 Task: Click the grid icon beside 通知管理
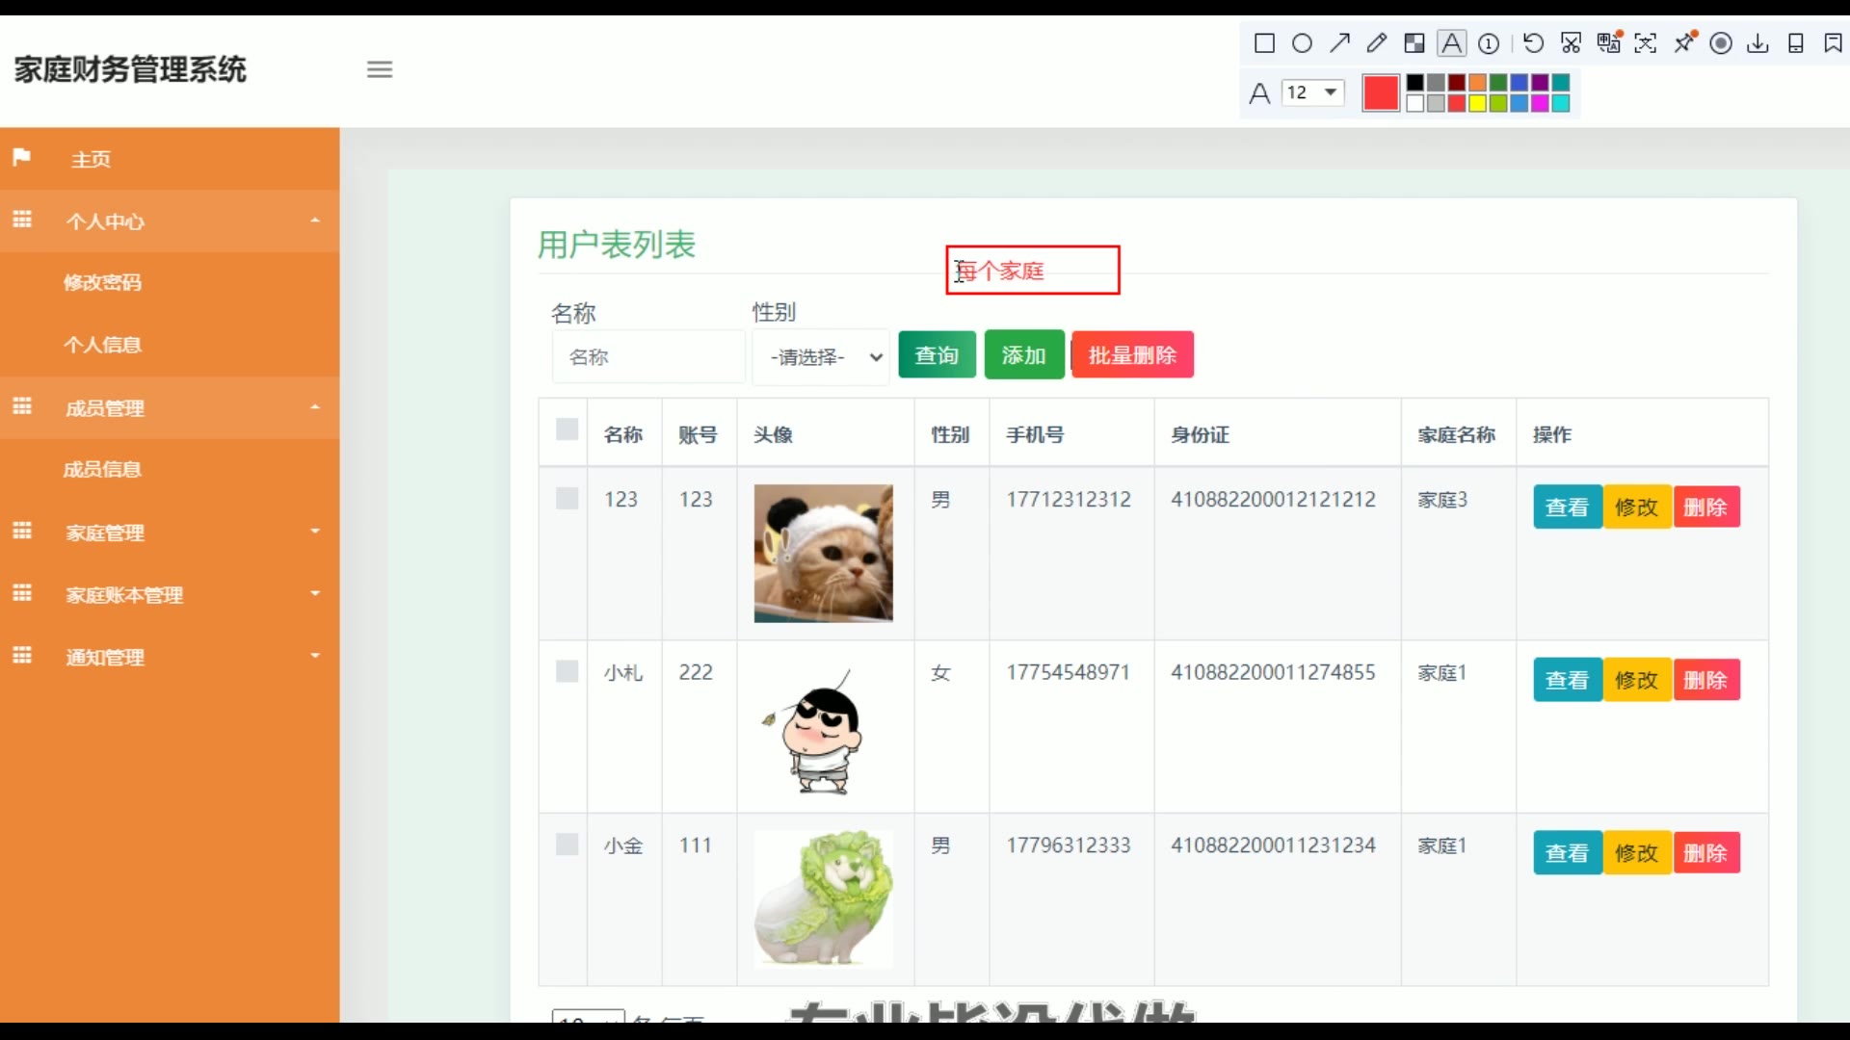pos(22,656)
